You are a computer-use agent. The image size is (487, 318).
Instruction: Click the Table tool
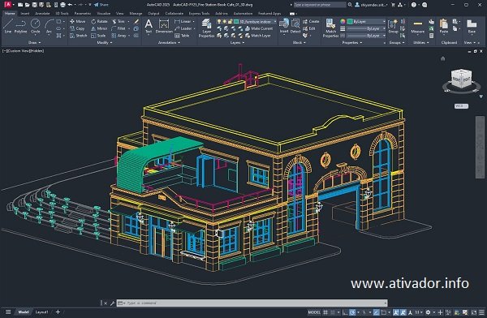182,36
